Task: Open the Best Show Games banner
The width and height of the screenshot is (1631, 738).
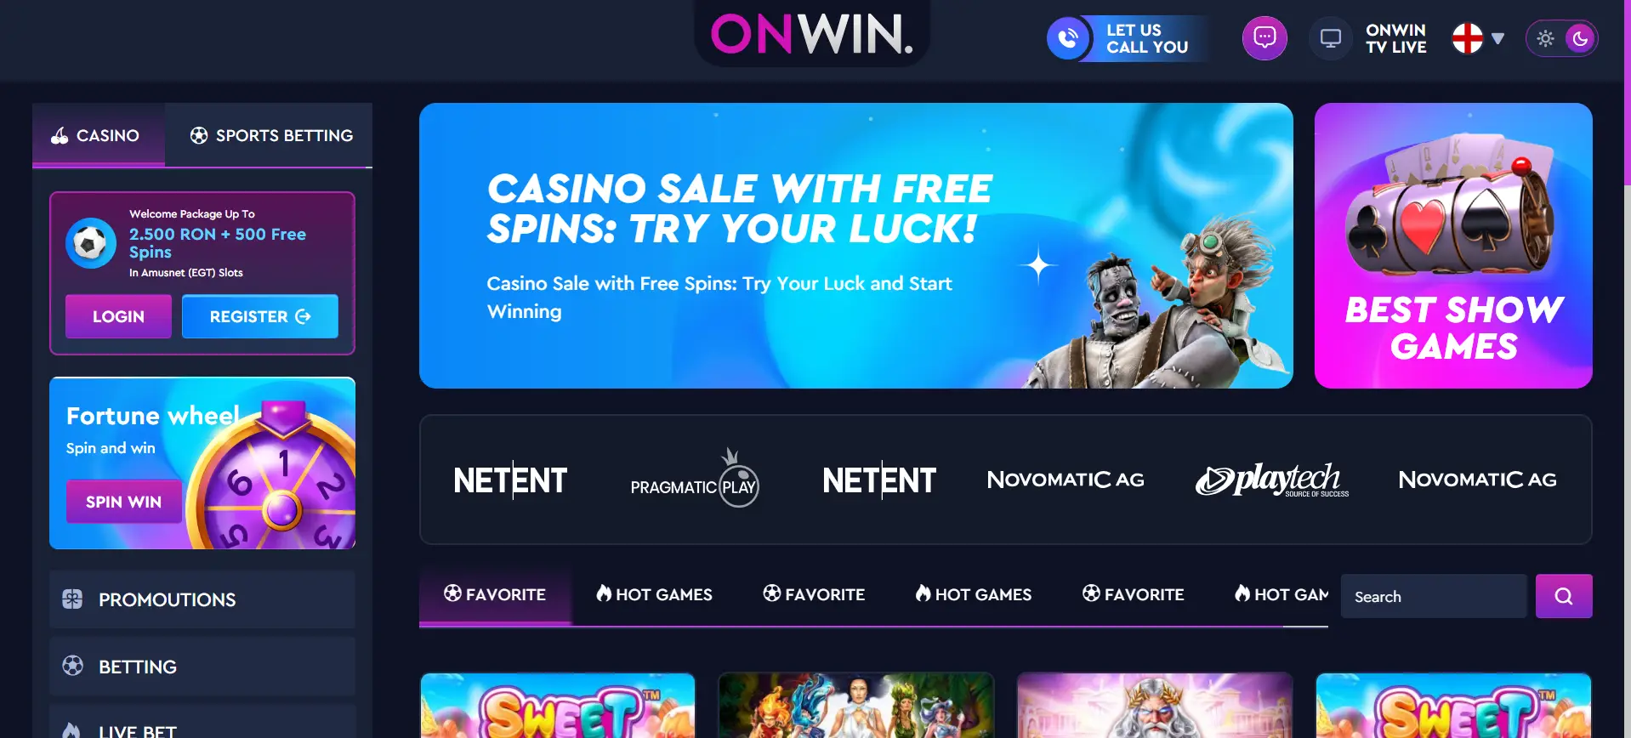Action: 1453,246
